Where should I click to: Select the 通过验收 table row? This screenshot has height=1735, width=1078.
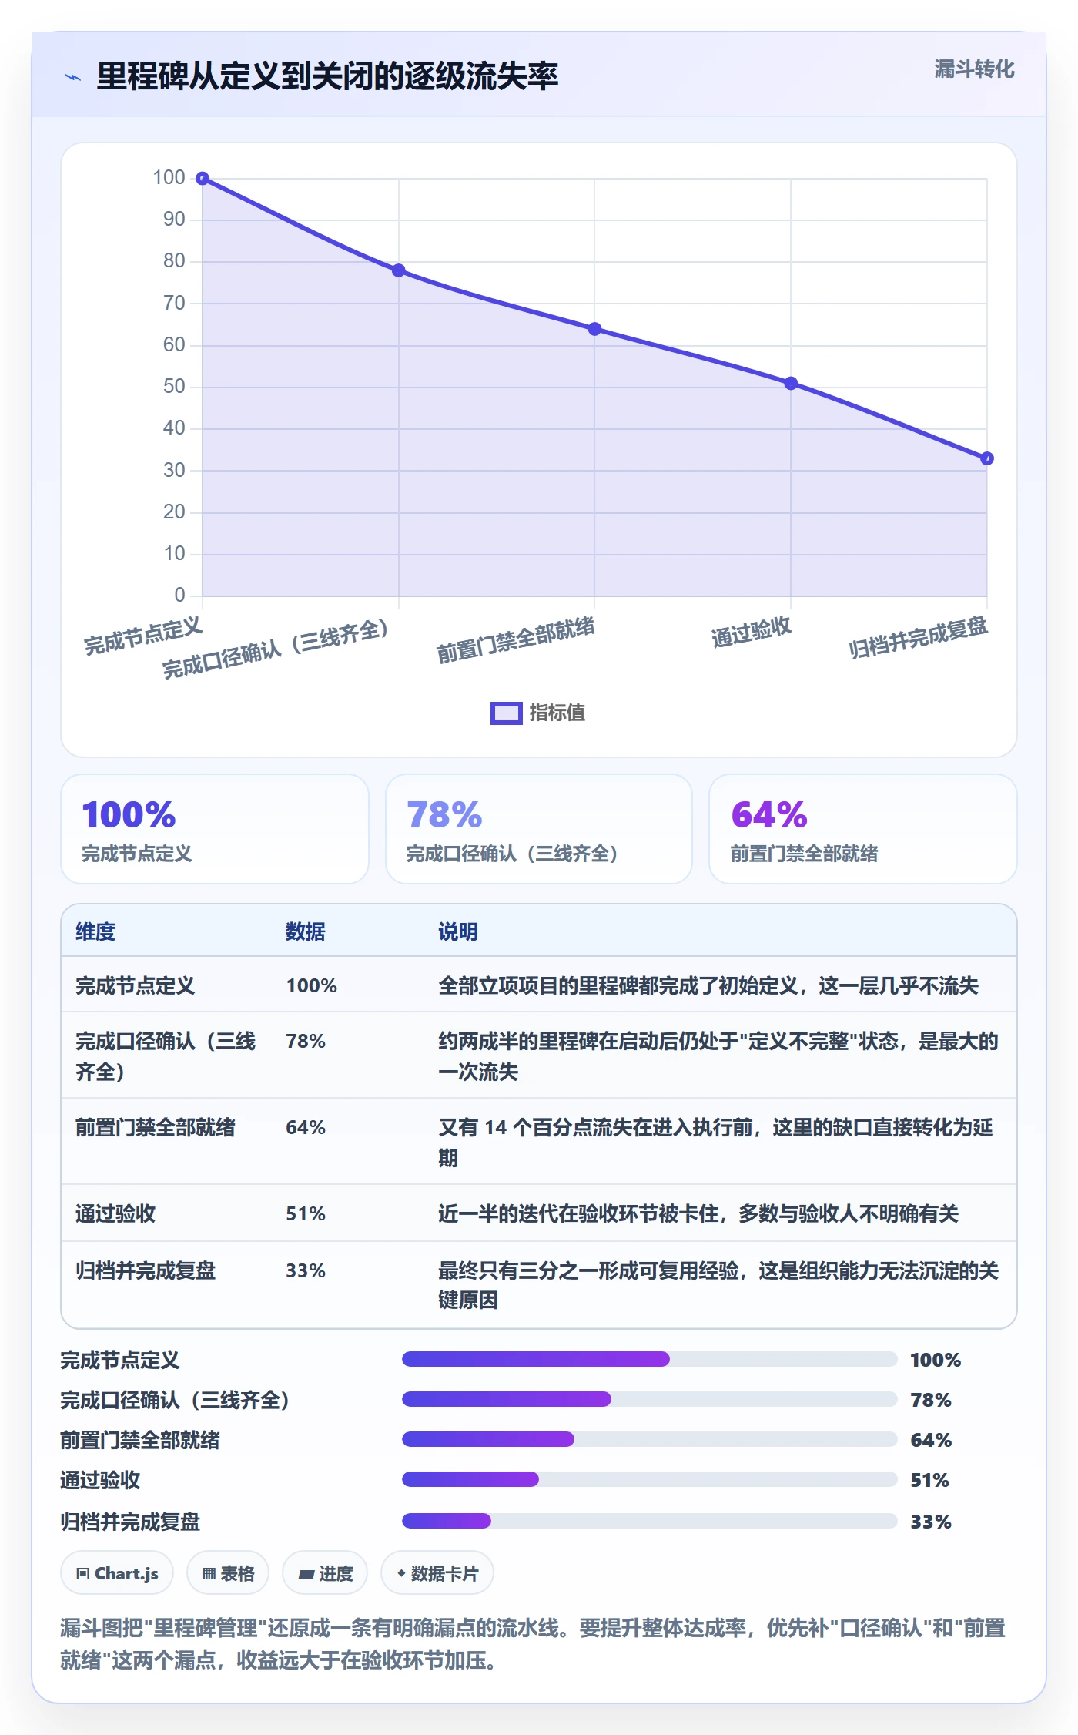tap(539, 1213)
